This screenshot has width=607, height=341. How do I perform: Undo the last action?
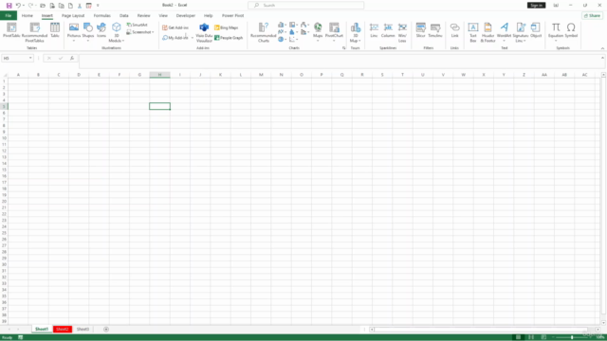[18, 6]
